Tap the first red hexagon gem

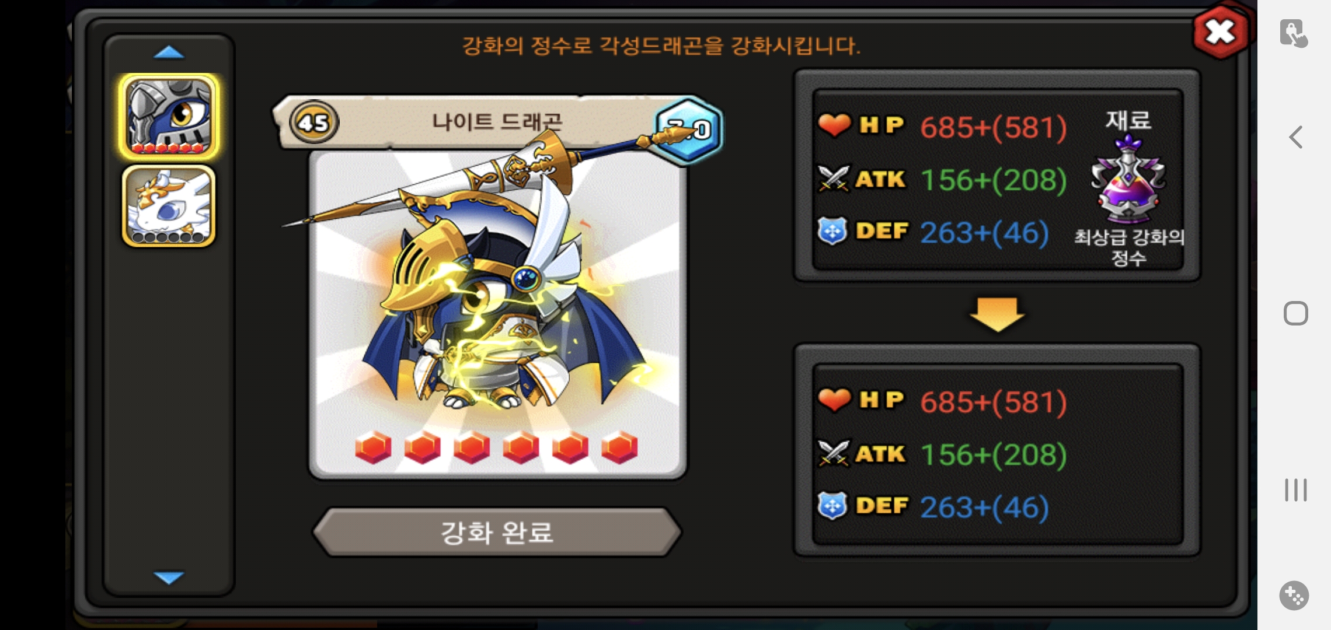coord(373,447)
